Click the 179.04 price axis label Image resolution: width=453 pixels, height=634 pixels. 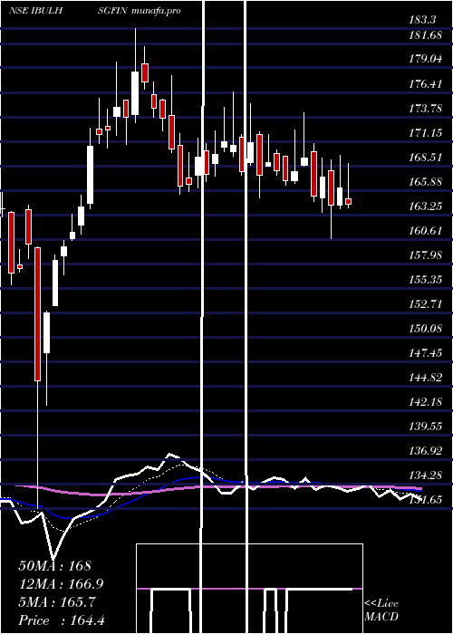[x=425, y=59]
